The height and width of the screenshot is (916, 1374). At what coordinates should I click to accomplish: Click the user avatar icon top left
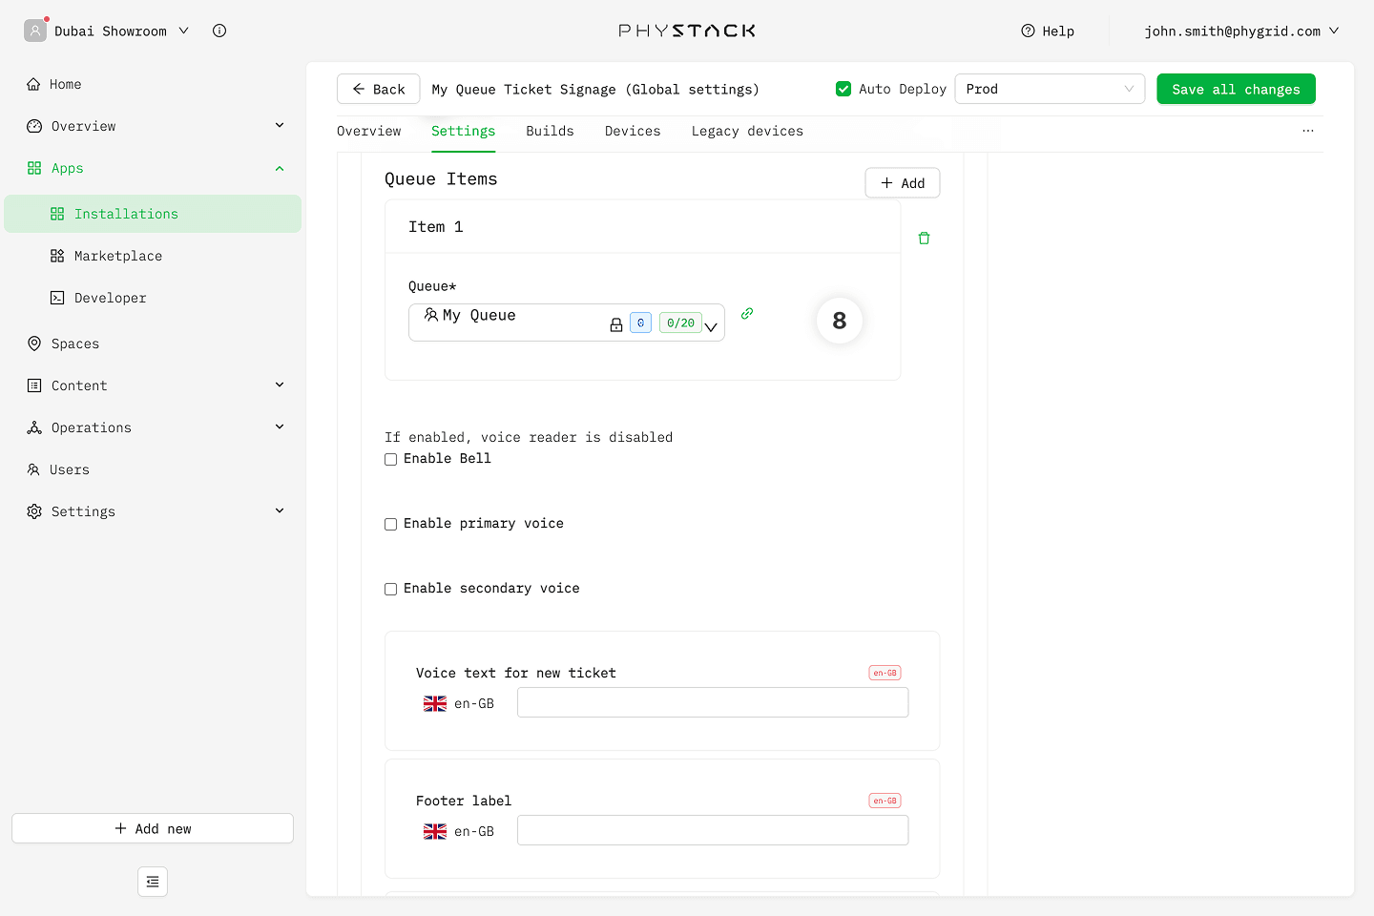(x=35, y=31)
